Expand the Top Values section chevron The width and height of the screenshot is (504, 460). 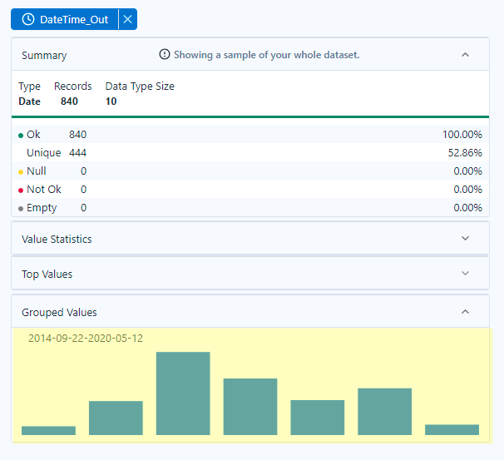[x=465, y=274]
